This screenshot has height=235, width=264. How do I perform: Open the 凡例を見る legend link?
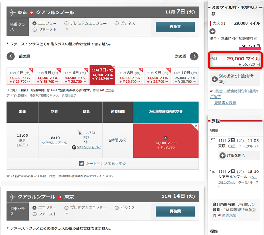click(69, 96)
